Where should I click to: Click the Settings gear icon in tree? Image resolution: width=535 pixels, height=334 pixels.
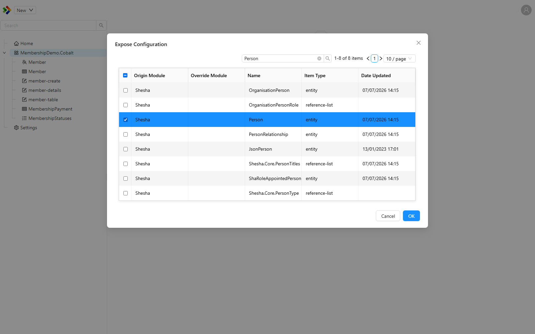click(x=16, y=128)
